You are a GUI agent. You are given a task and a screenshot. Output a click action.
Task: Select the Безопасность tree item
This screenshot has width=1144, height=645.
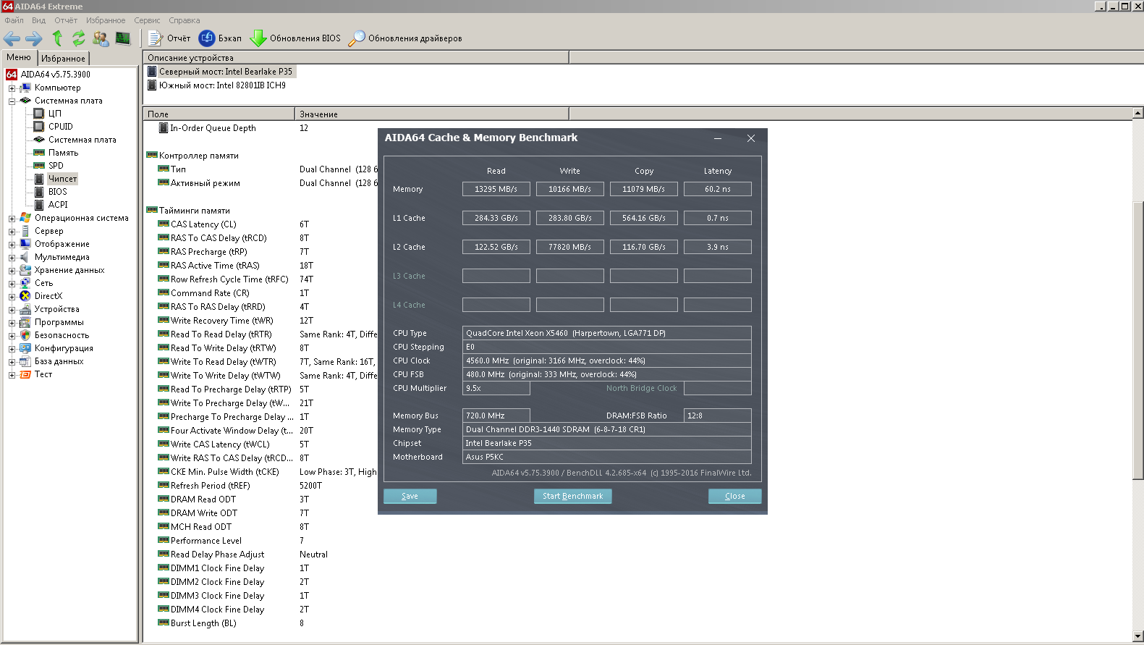click(62, 335)
